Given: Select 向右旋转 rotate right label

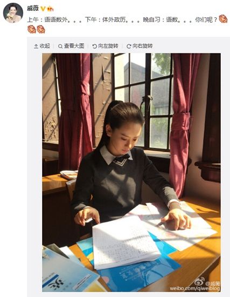Looking at the screenshot, I should pos(143,46).
